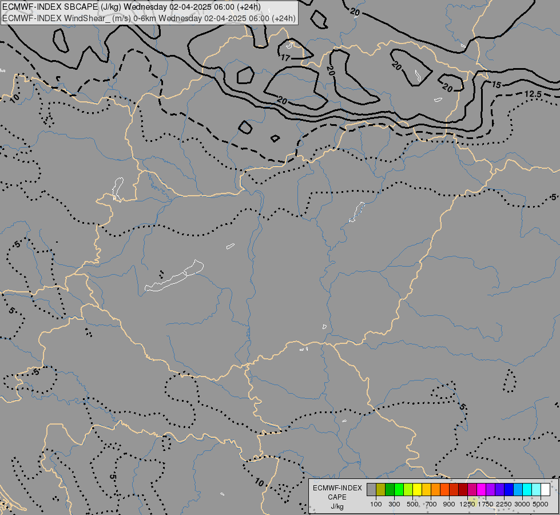Choose the orange swatch right of 700 tick
The width and height of the screenshot is (560, 515).
436,490
